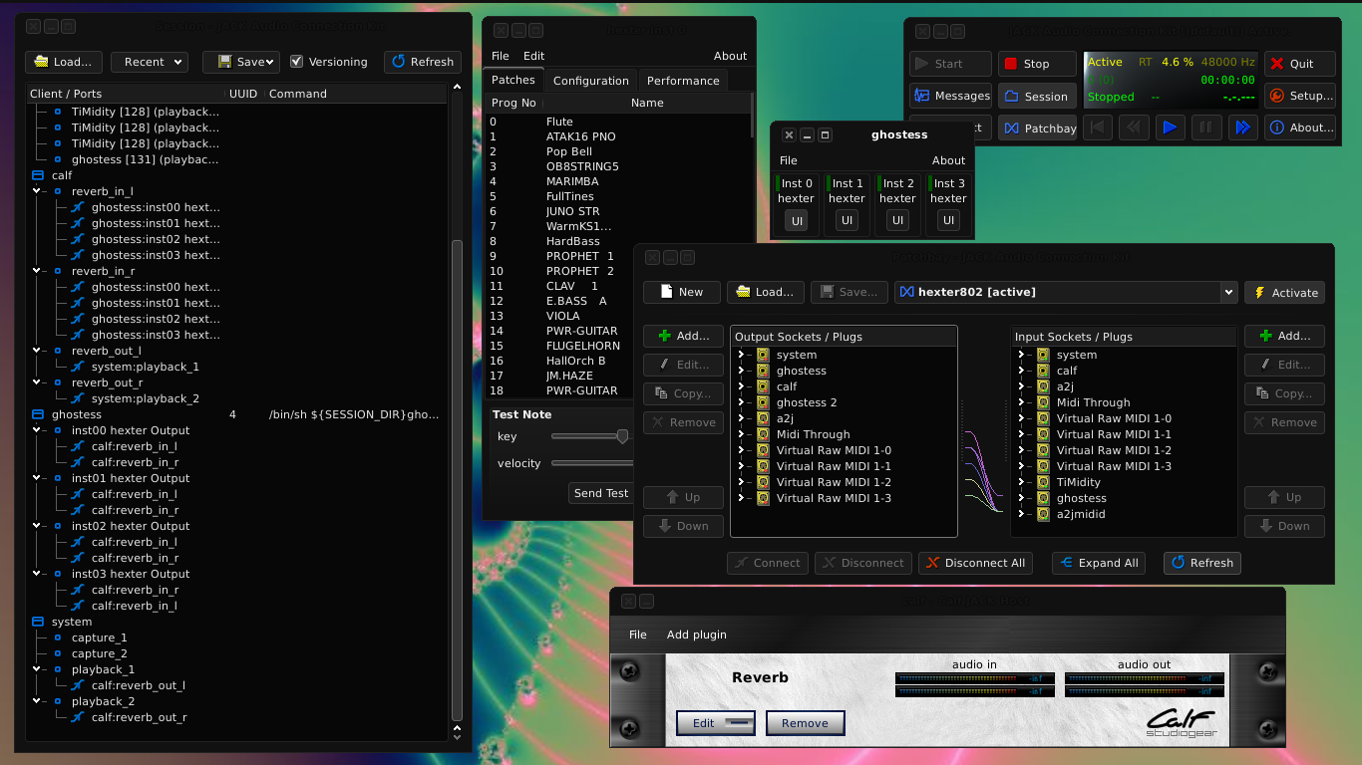Click the Pause transport icon
The width and height of the screenshot is (1362, 765).
1205,127
